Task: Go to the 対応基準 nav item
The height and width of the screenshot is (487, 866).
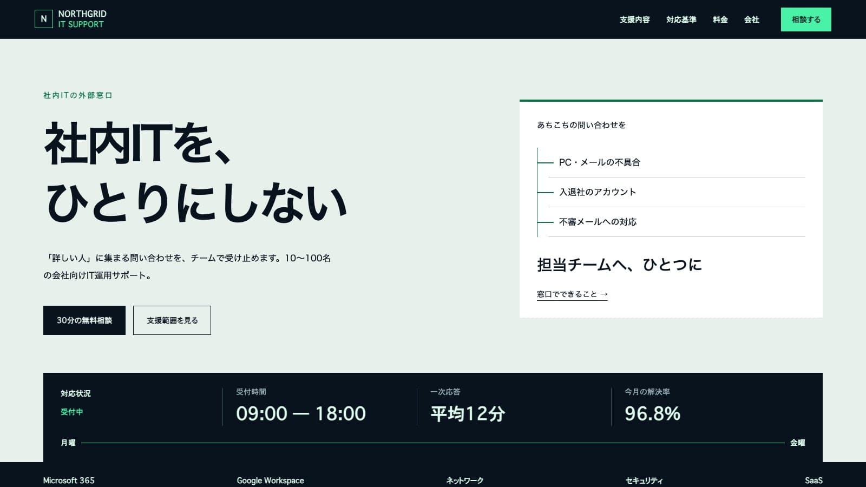Action: click(x=681, y=19)
